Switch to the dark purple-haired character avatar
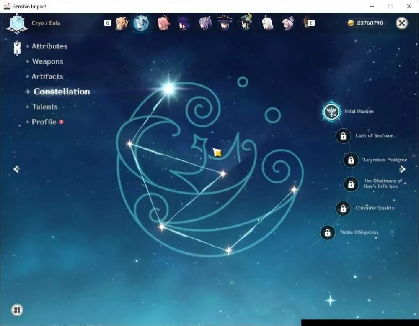 tap(184, 23)
